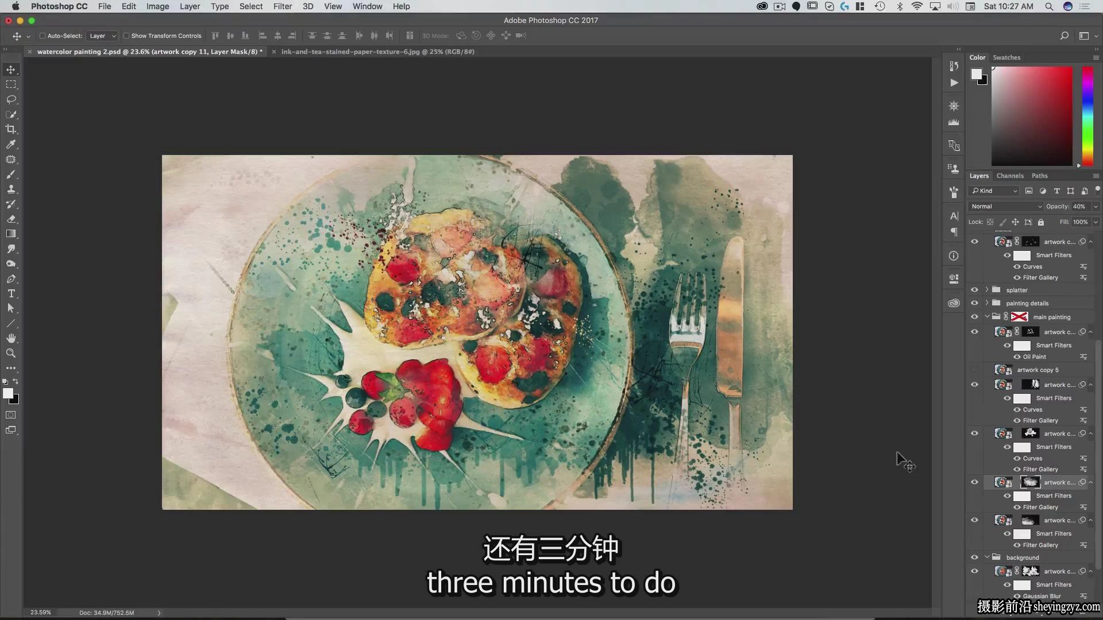Show the artwork copy 5 layer
1103x620 pixels.
coord(974,370)
